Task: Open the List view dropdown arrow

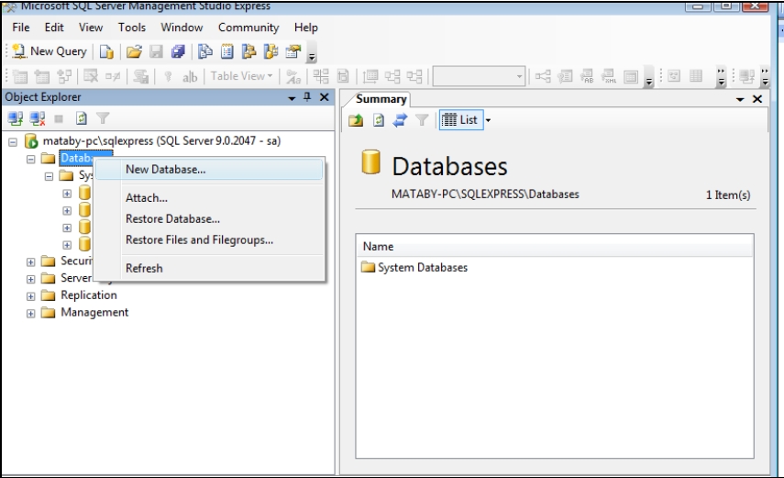Action: pyautogui.click(x=488, y=120)
